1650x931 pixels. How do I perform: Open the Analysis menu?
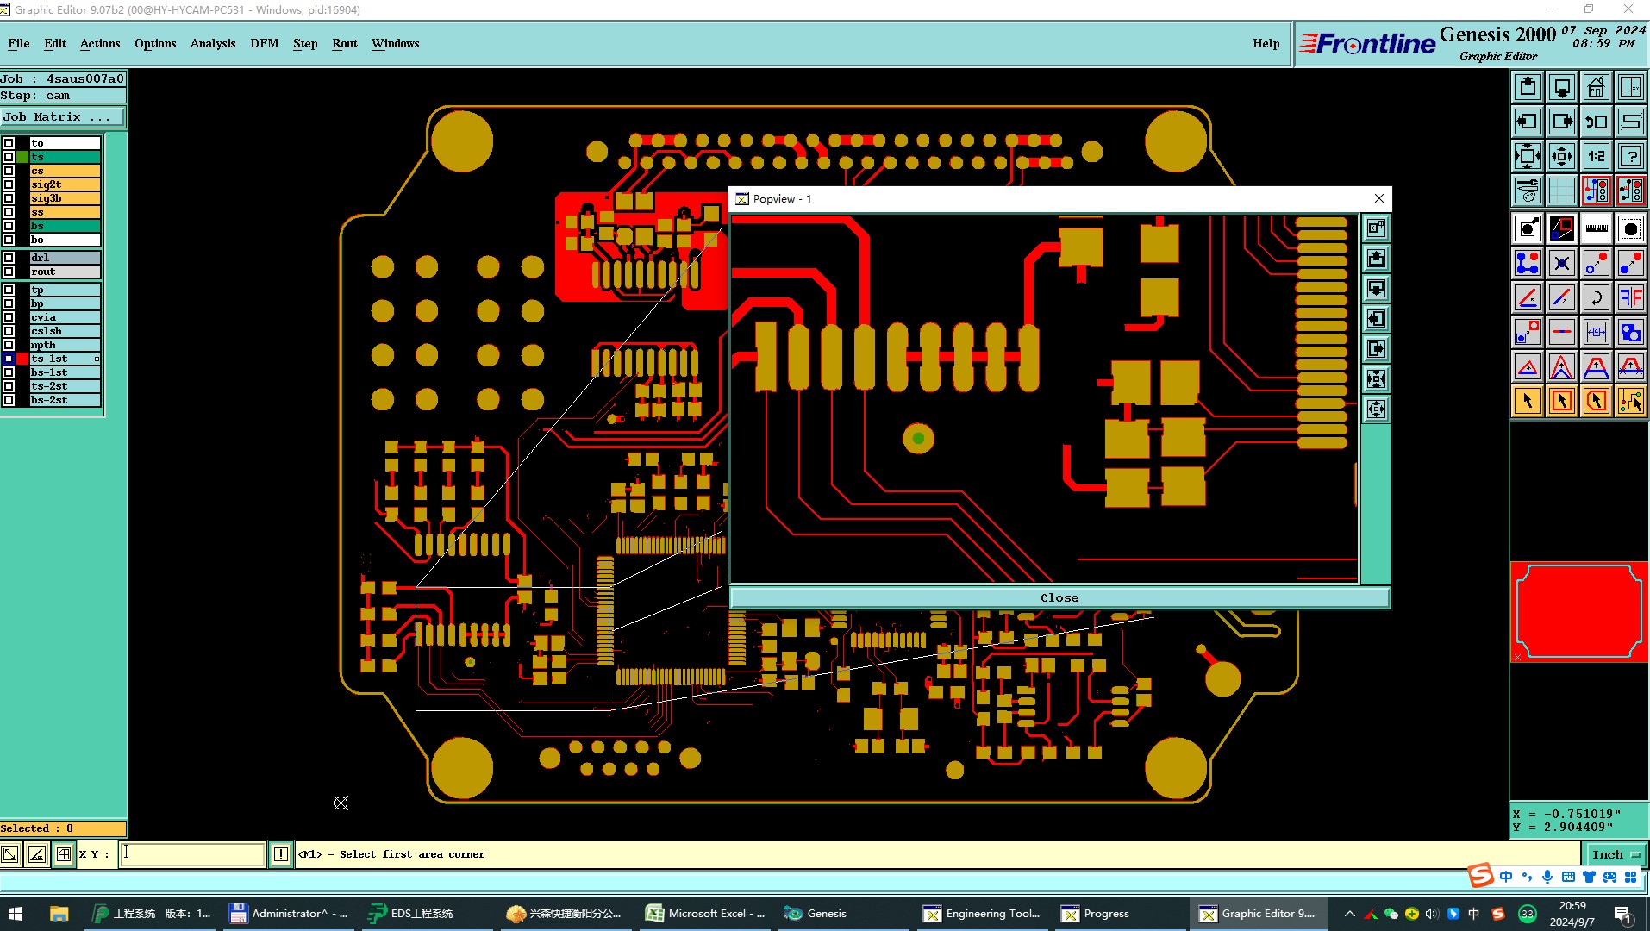click(213, 43)
